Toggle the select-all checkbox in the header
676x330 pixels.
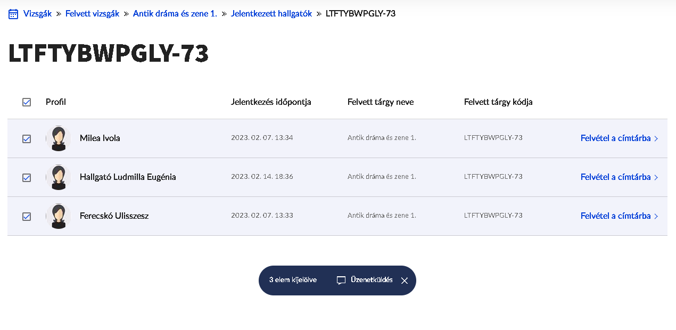point(27,102)
